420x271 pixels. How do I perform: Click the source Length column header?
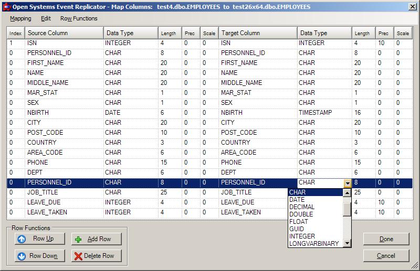click(x=170, y=33)
